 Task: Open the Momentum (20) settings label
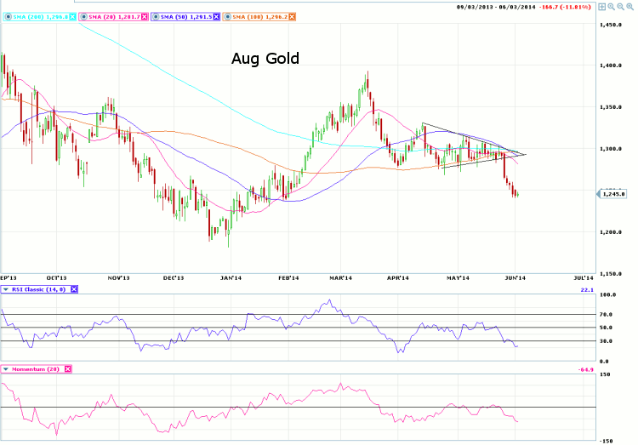[36, 368]
